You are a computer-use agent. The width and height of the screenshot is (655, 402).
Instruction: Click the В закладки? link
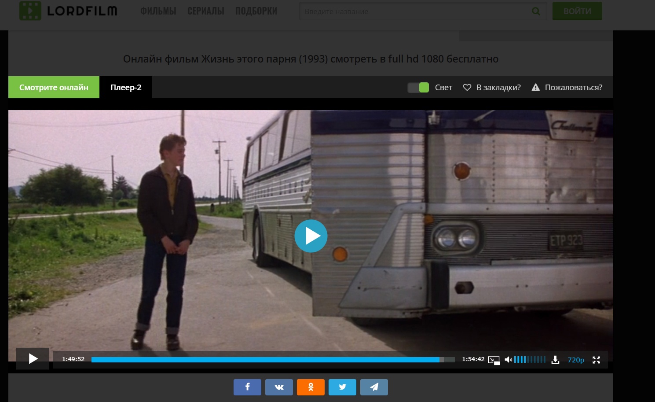498,87
